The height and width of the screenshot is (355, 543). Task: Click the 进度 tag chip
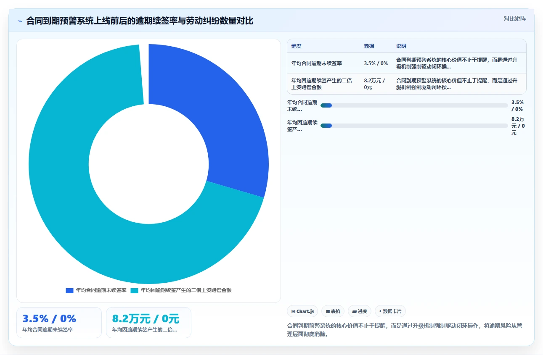pos(360,311)
